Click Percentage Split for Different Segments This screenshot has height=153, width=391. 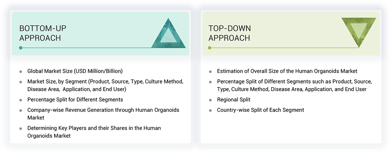[x=75, y=99]
